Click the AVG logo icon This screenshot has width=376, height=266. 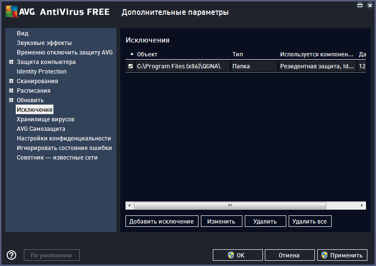pos(11,11)
